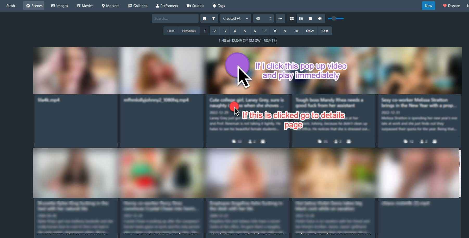The image size is (469, 238).
Task: Open the 40 per page selector
Action: (263, 18)
